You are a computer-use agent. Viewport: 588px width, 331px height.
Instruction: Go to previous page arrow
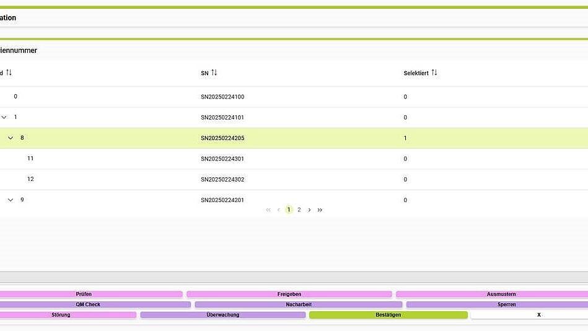click(x=279, y=210)
